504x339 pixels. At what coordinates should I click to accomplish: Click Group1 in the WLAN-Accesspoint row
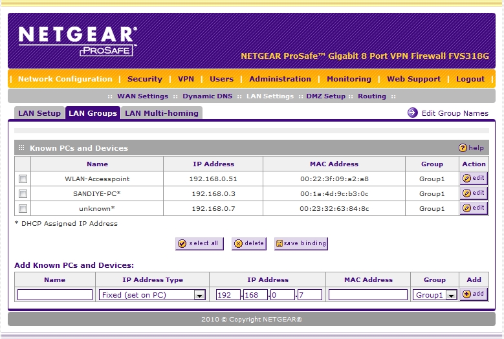pos(432,179)
